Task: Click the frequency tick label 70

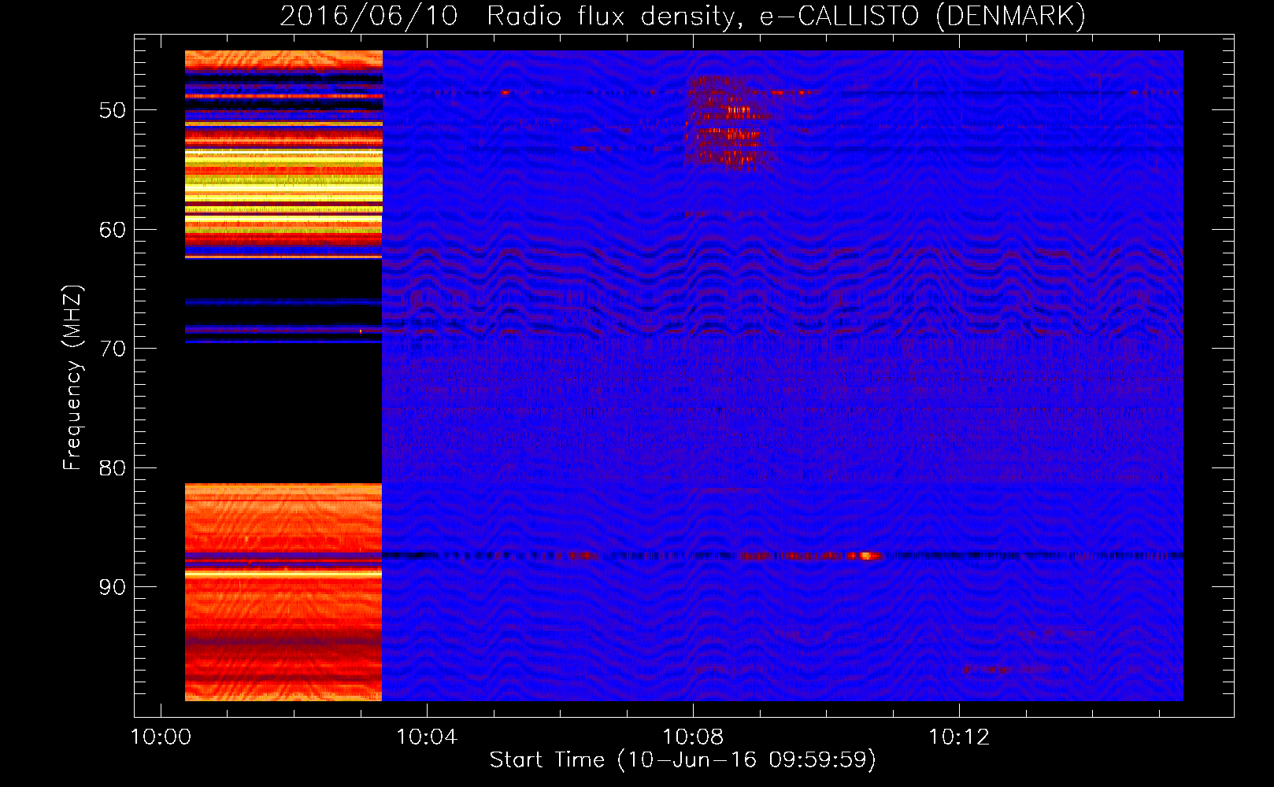Action: (x=113, y=349)
